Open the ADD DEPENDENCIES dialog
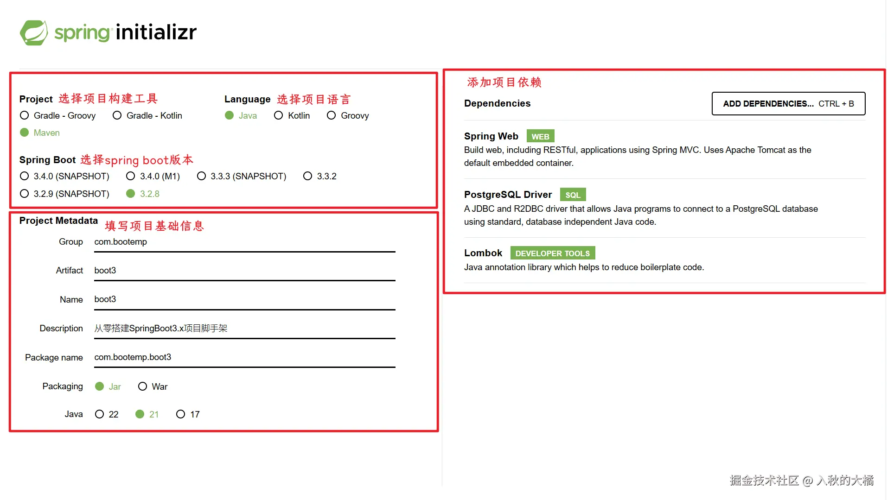Screen dimensions: 887x500 pos(788,103)
